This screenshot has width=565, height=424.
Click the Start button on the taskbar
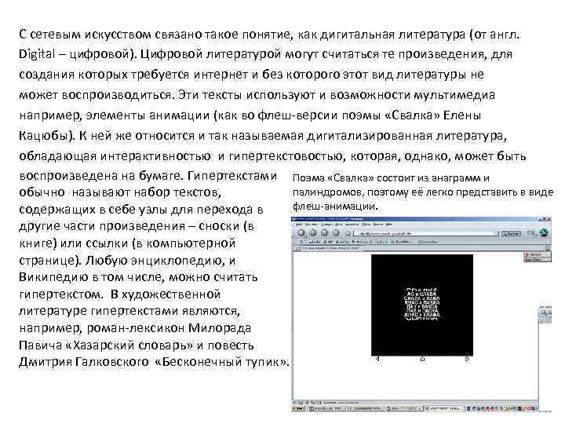click(299, 408)
